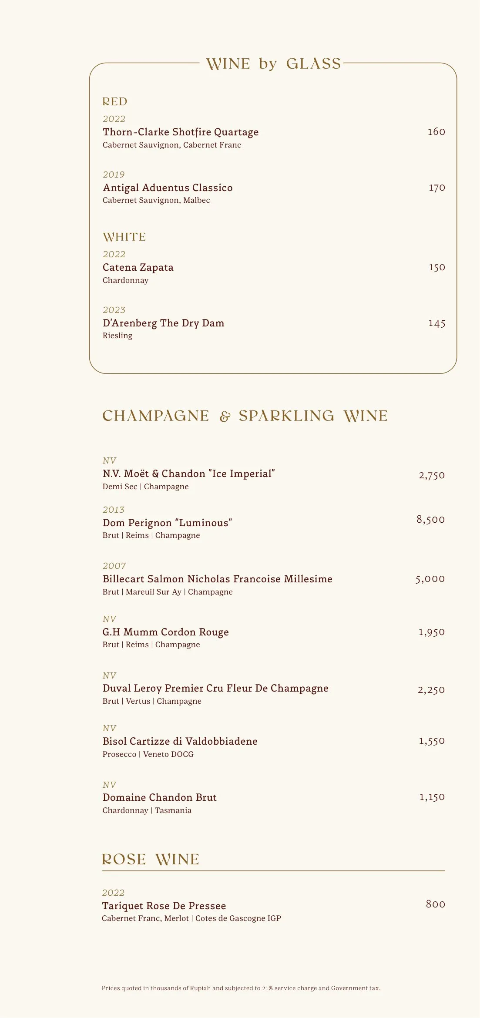The height and width of the screenshot is (1018, 480).
Task: Click the "CHAMPAGNE & SPARKLING WINE" heading
Action: [x=245, y=416]
